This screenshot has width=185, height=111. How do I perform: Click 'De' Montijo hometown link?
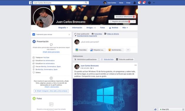(48, 69)
